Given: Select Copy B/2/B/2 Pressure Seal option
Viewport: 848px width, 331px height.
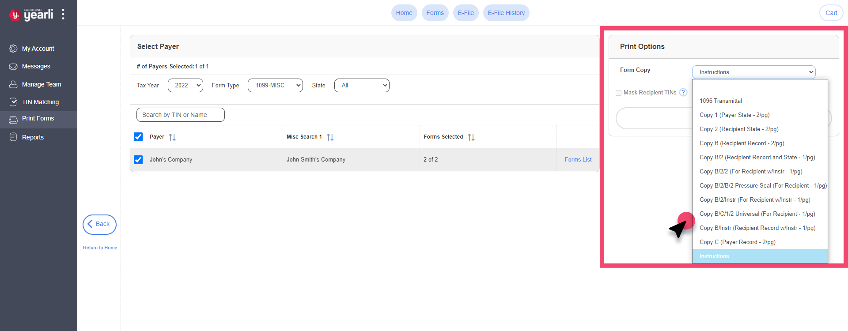Looking at the screenshot, I should click(760, 185).
